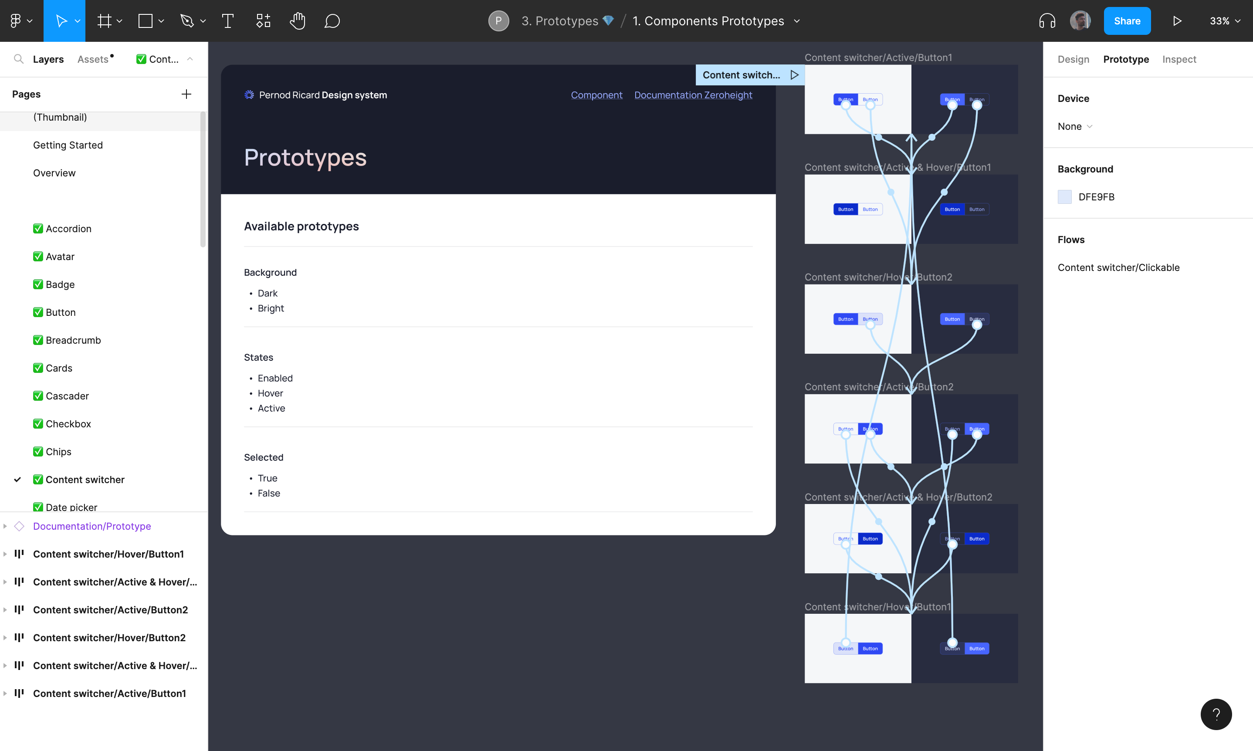Open the Figma main menu icon

16,21
